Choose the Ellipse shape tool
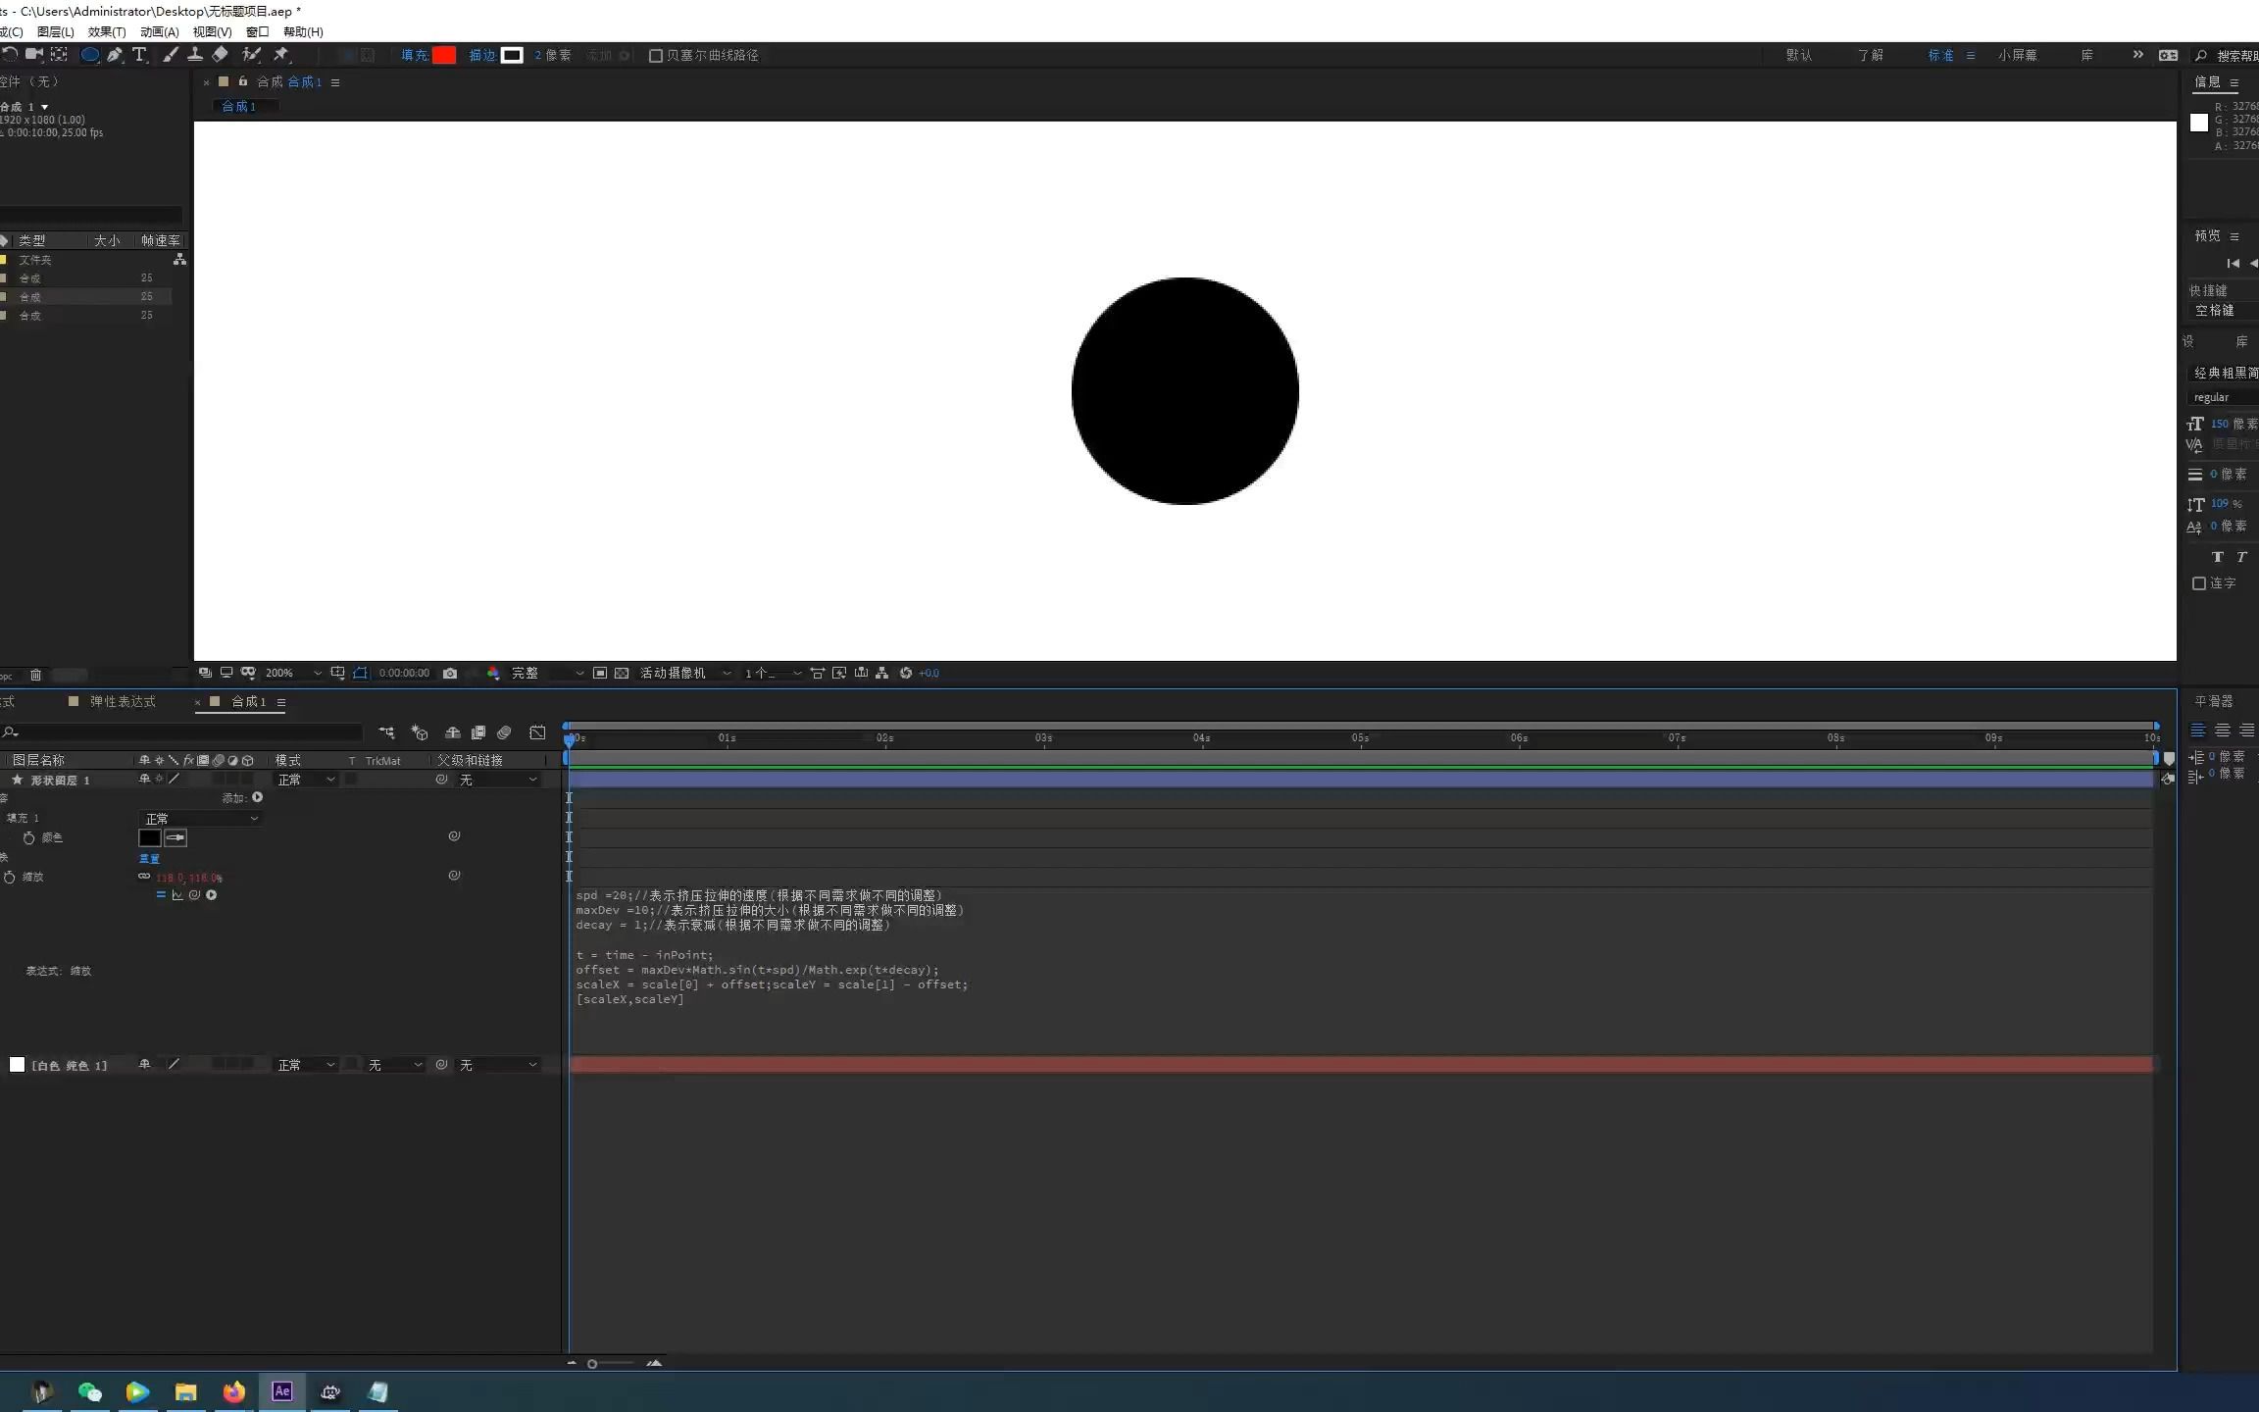This screenshot has height=1412, width=2259. [x=89, y=55]
